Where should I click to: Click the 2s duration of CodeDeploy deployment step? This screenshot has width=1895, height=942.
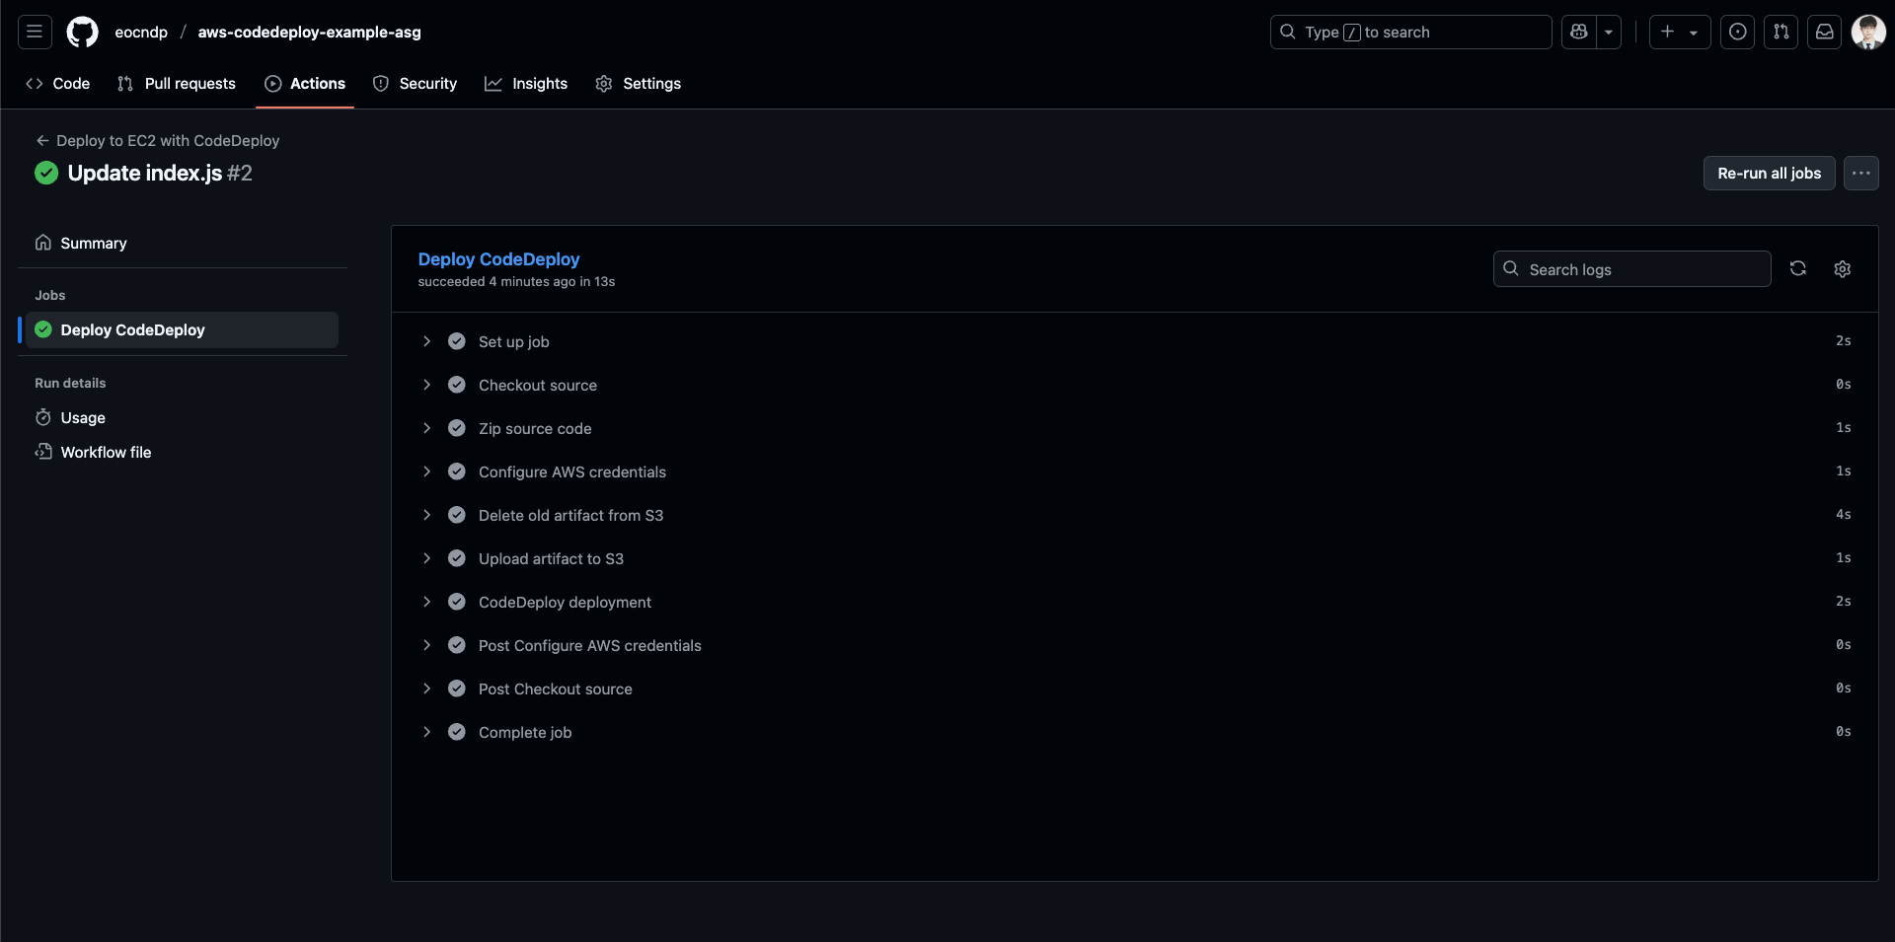(1844, 602)
